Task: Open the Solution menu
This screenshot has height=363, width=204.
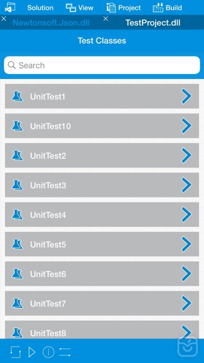Action: [40, 8]
